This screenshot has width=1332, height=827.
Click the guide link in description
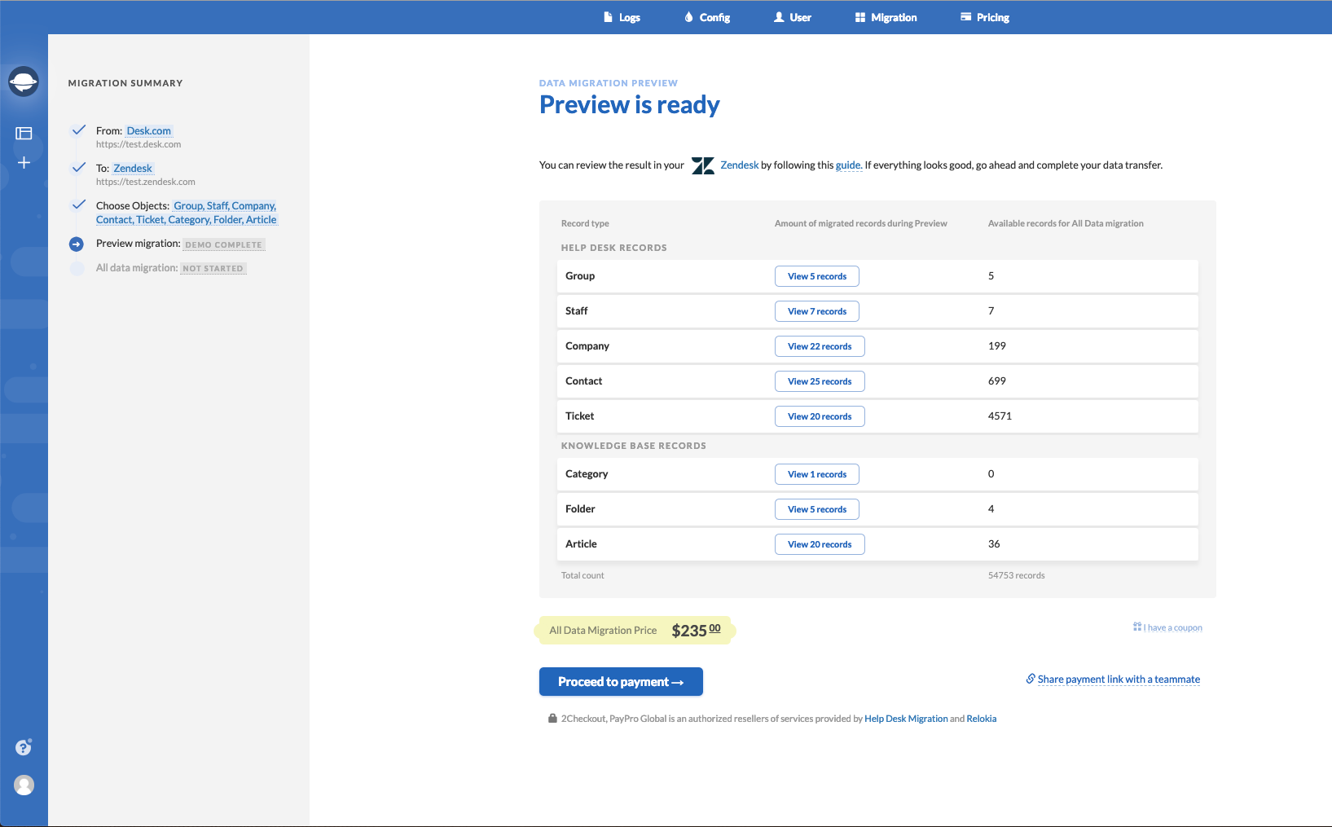(x=848, y=165)
